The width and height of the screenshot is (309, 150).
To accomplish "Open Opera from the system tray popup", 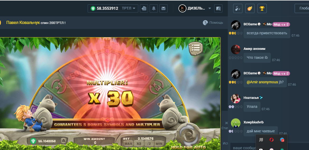I will (271, 140).
